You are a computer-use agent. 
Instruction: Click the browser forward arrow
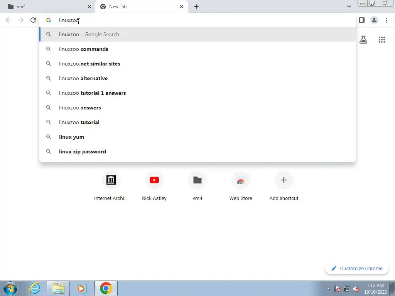tap(21, 20)
